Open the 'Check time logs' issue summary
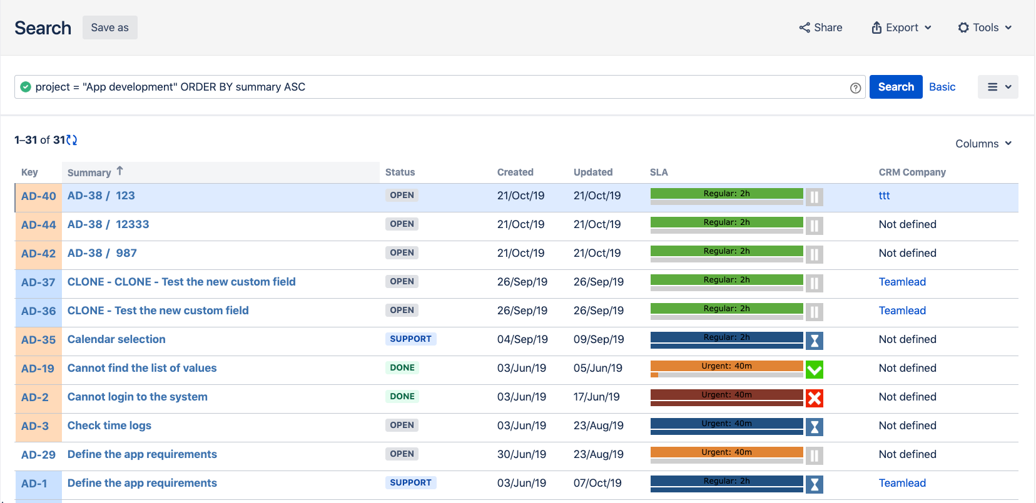This screenshot has width=1036, height=503. pyautogui.click(x=109, y=426)
